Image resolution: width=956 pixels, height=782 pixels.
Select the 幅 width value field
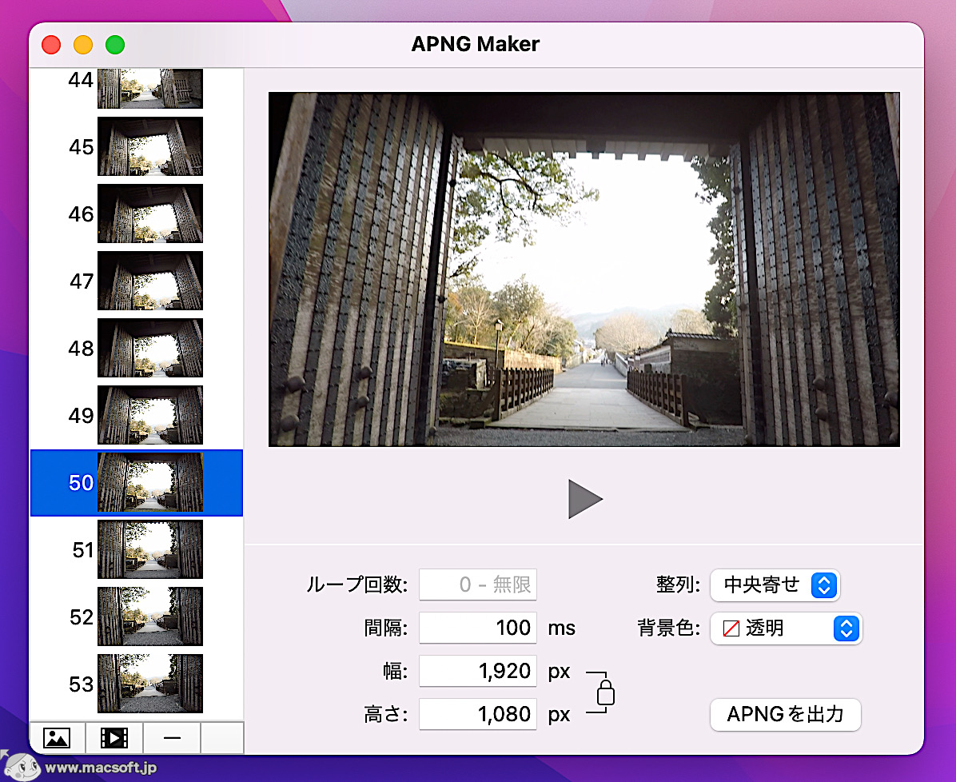(x=477, y=671)
